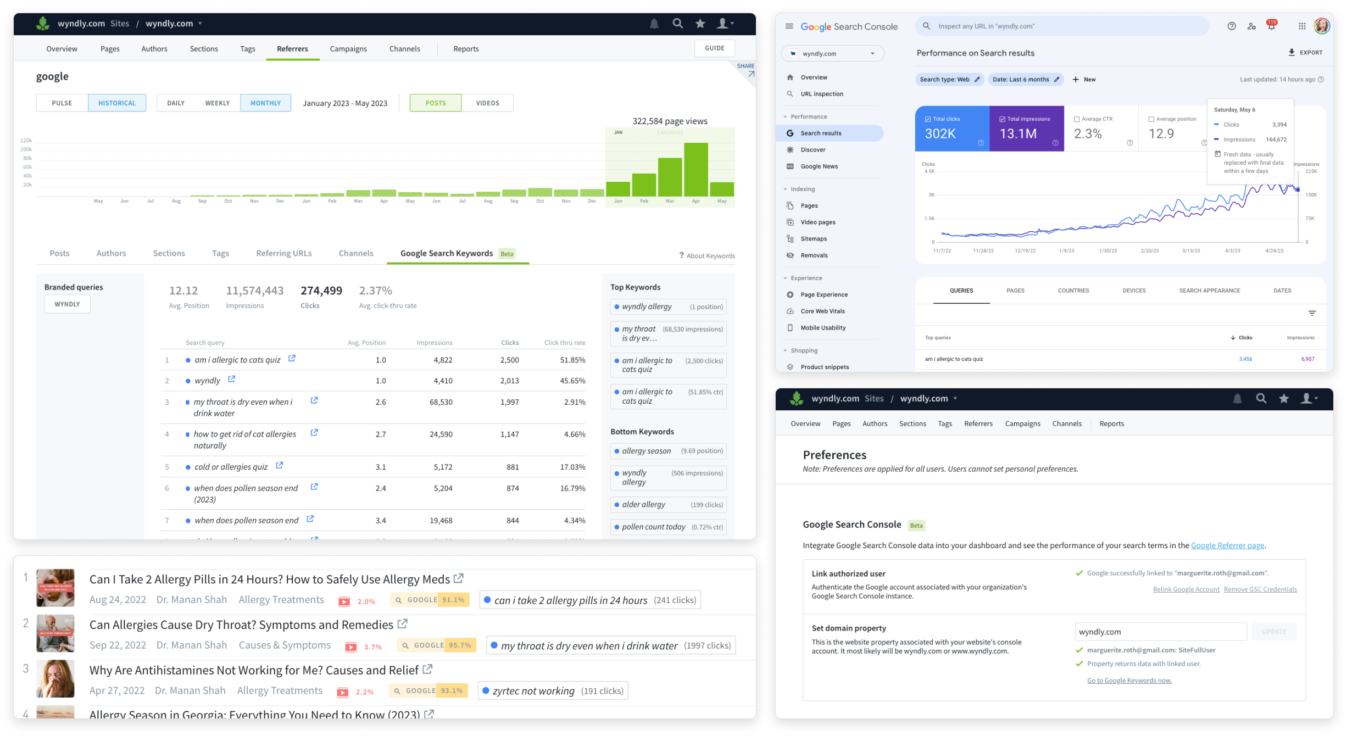Open thumbnail for 'Can Allergies Cause Dry Throat' post

point(55,634)
